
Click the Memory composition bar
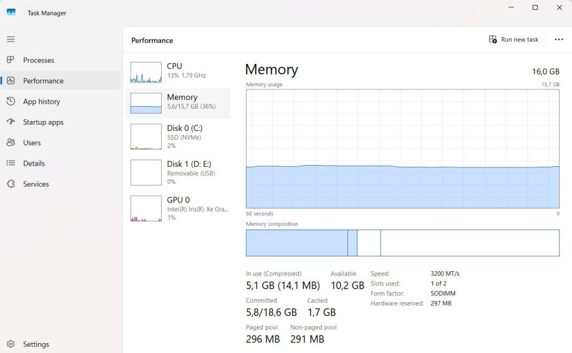coord(402,243)
